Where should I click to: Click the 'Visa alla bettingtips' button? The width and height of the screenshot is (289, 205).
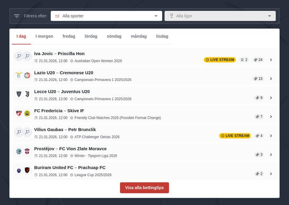click(x=144, y=188)
